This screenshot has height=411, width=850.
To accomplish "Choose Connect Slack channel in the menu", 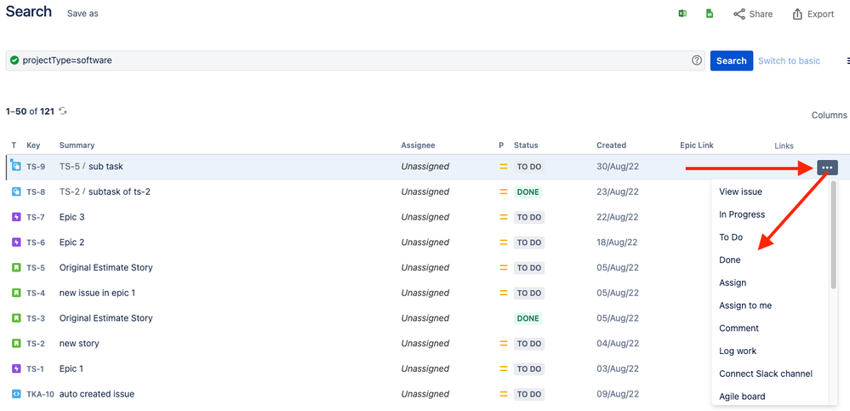I will coord(766,374).
